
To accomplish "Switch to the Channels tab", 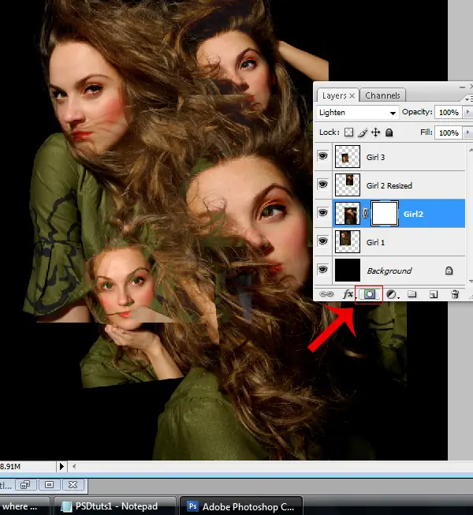I will (383, 95).
